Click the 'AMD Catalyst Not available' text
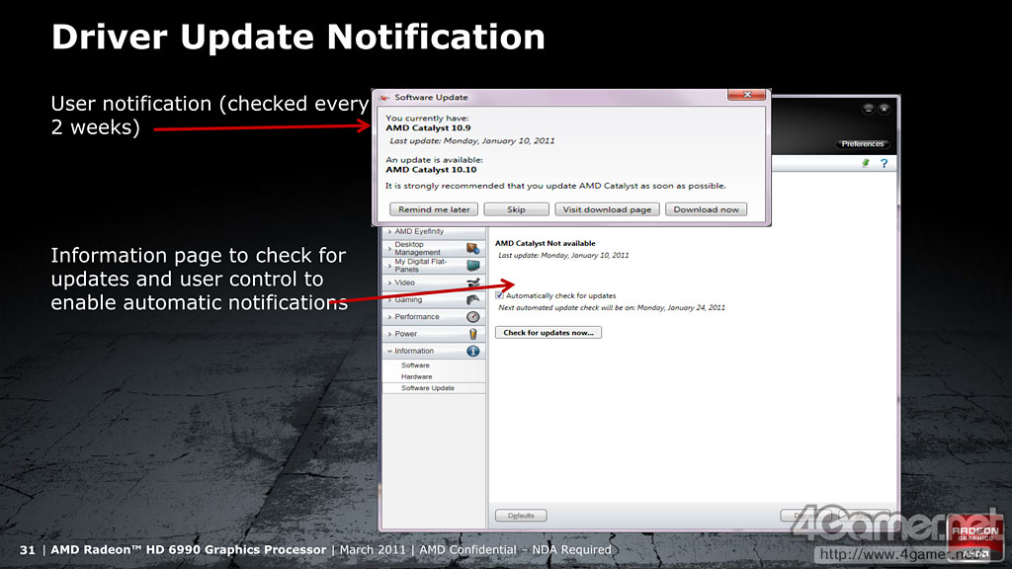The width and height of the screenshot is (1012, 569). pyautogui.click(x=545, y=243)
